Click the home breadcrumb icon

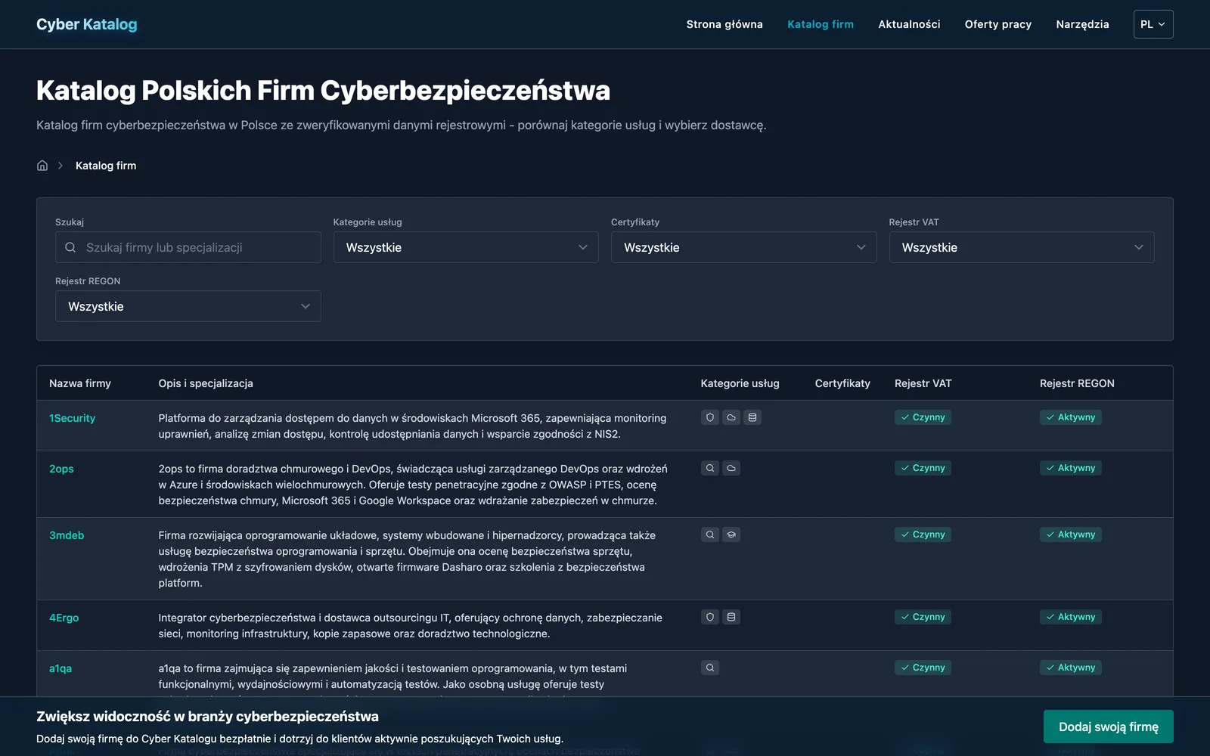click(x=42, y=166)
